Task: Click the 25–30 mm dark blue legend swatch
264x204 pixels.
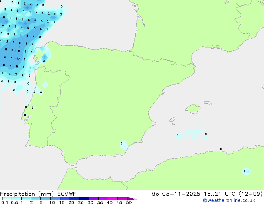Action: 84,199
